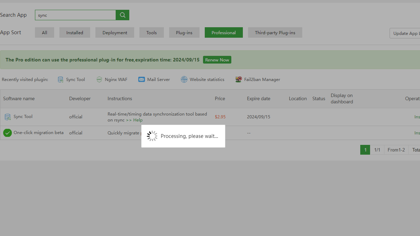Click the Renew Now button

point(217,59)
